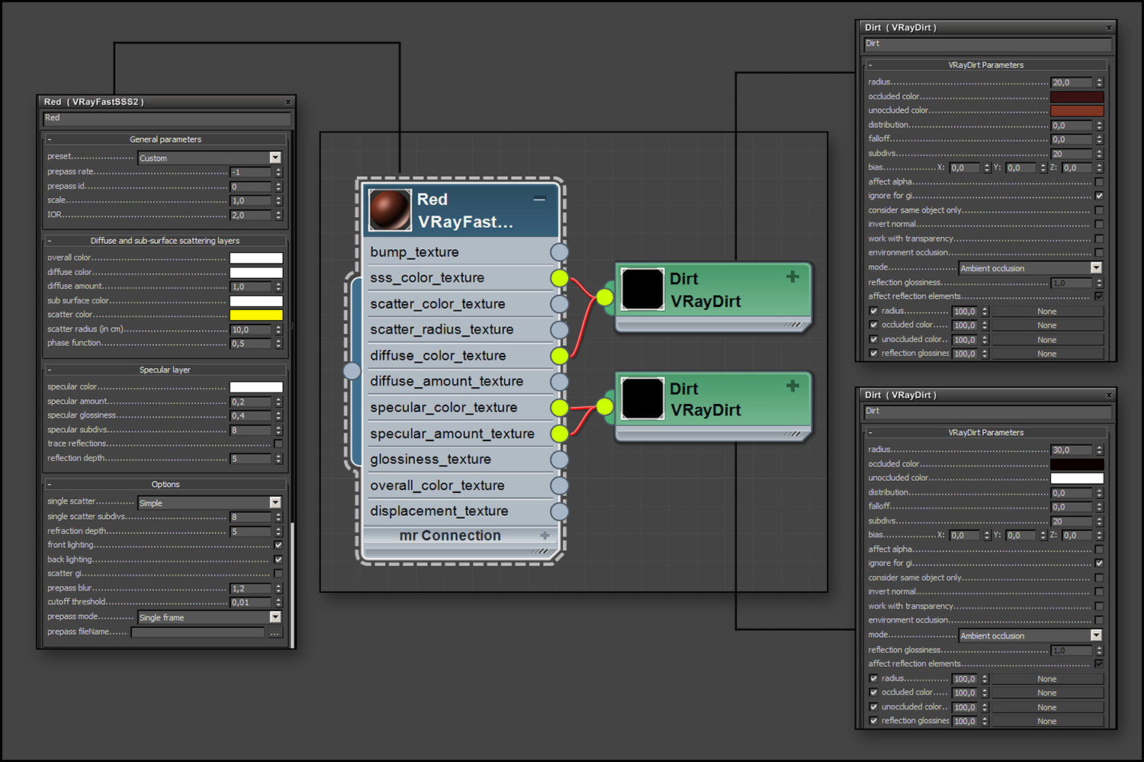The image size is (1144, 762).
Task: Click the phase function field showing 0,5
Action: click(251, 344)
